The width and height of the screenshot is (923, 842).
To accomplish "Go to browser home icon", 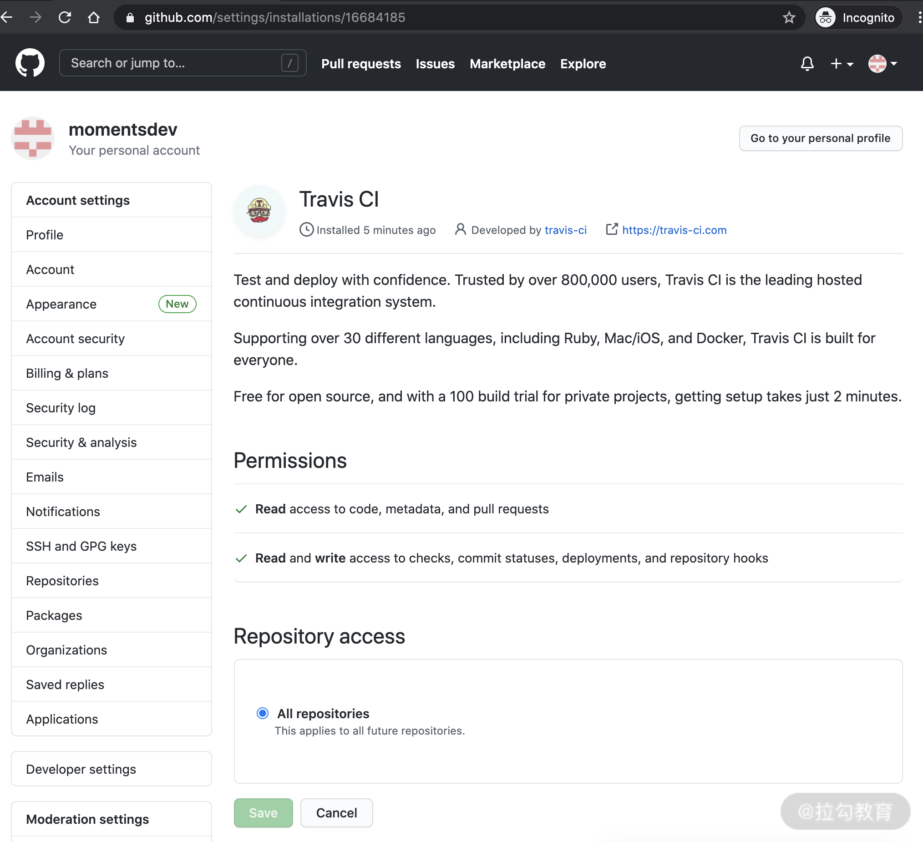I will [94, 18].
